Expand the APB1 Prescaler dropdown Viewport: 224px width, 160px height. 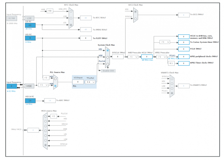(x=162, y=57)
